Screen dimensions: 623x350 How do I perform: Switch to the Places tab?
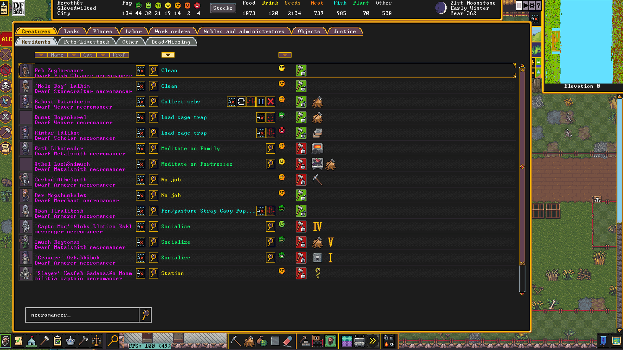[102, 32]
